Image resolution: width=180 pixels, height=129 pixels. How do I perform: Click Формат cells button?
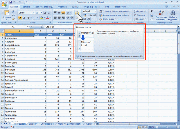point(140,19)
